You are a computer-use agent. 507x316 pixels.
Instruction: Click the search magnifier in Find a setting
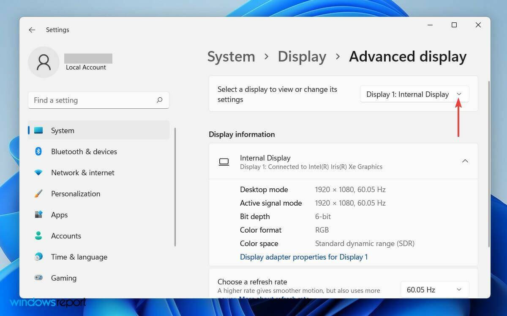tap(159, 100)
